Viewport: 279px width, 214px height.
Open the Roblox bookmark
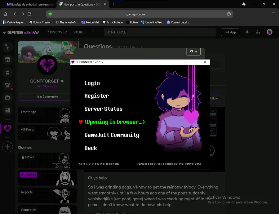(132, 22)
